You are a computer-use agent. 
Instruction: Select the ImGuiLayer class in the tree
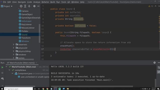26,21
